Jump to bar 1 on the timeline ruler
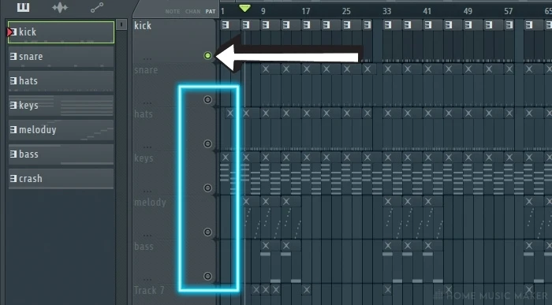Screen dimensions: 552x305 [222, 11]
